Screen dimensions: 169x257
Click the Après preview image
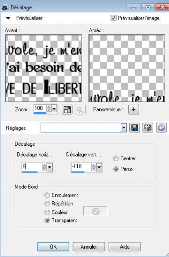click(x=127, y=68)
